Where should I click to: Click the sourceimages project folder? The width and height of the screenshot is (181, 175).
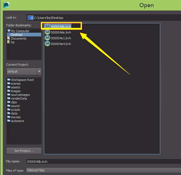pos(20,95)
